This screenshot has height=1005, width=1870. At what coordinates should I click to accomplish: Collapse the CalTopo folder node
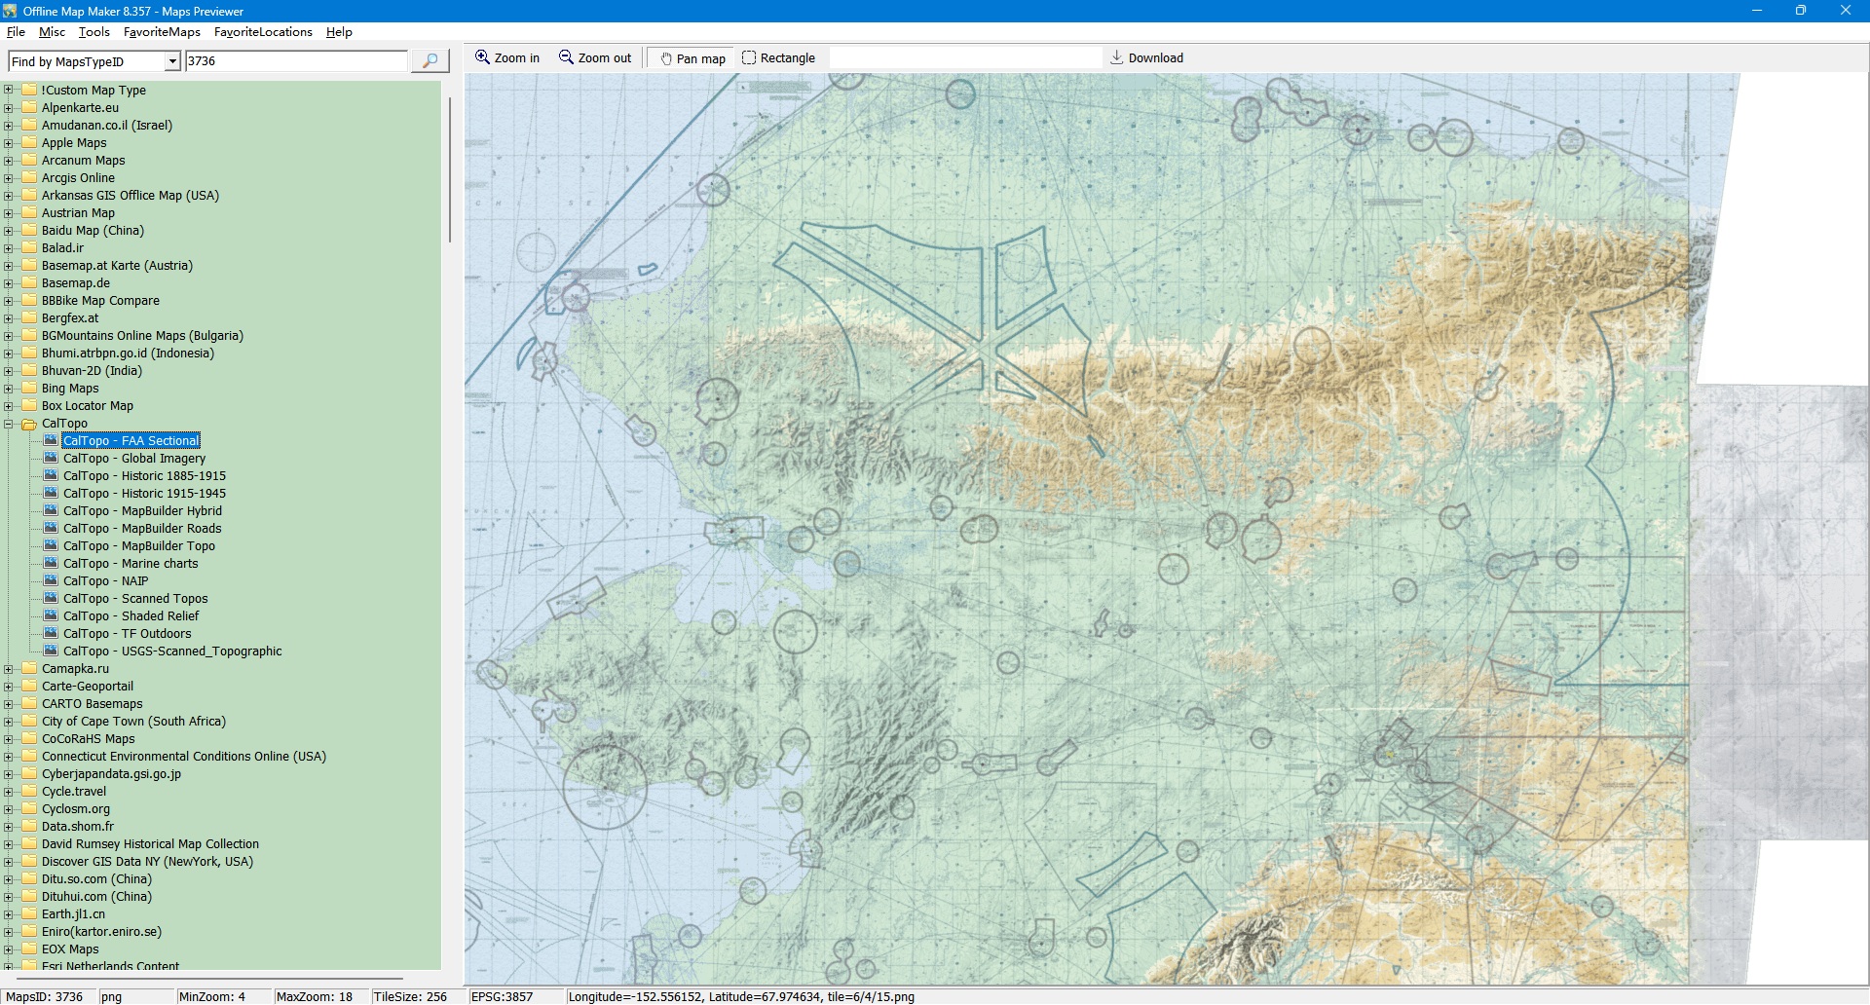tap(9, 424)
